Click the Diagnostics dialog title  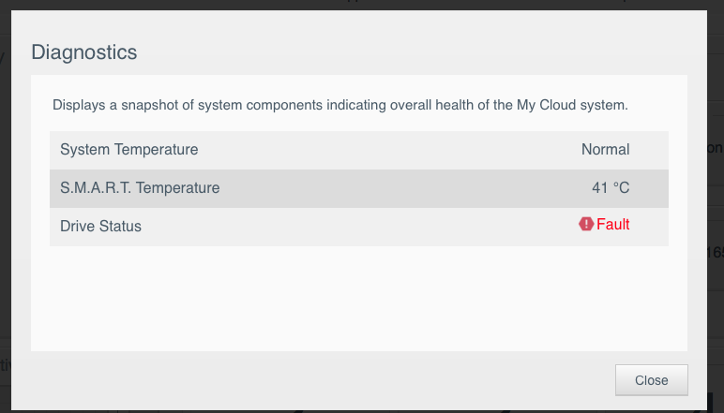point(84,52)
